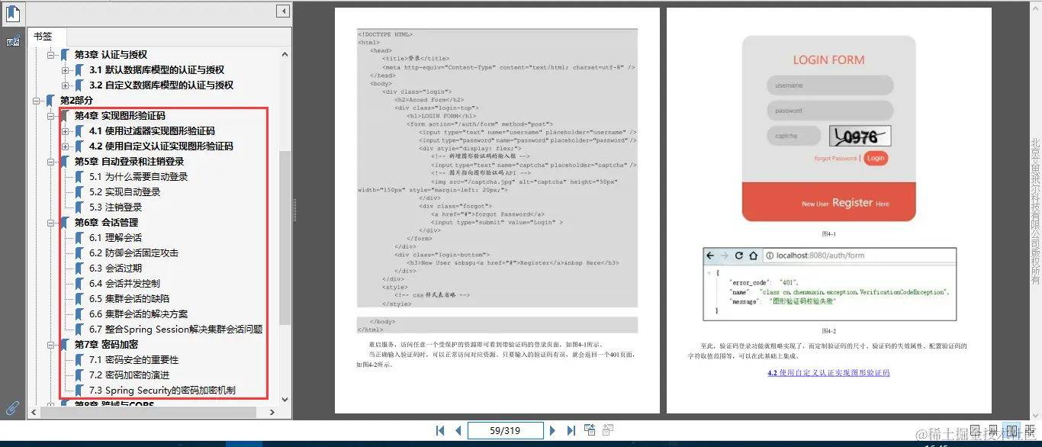Jump to the last page icon
This screenshot has height=447, width=1042.
click(571, 429)
